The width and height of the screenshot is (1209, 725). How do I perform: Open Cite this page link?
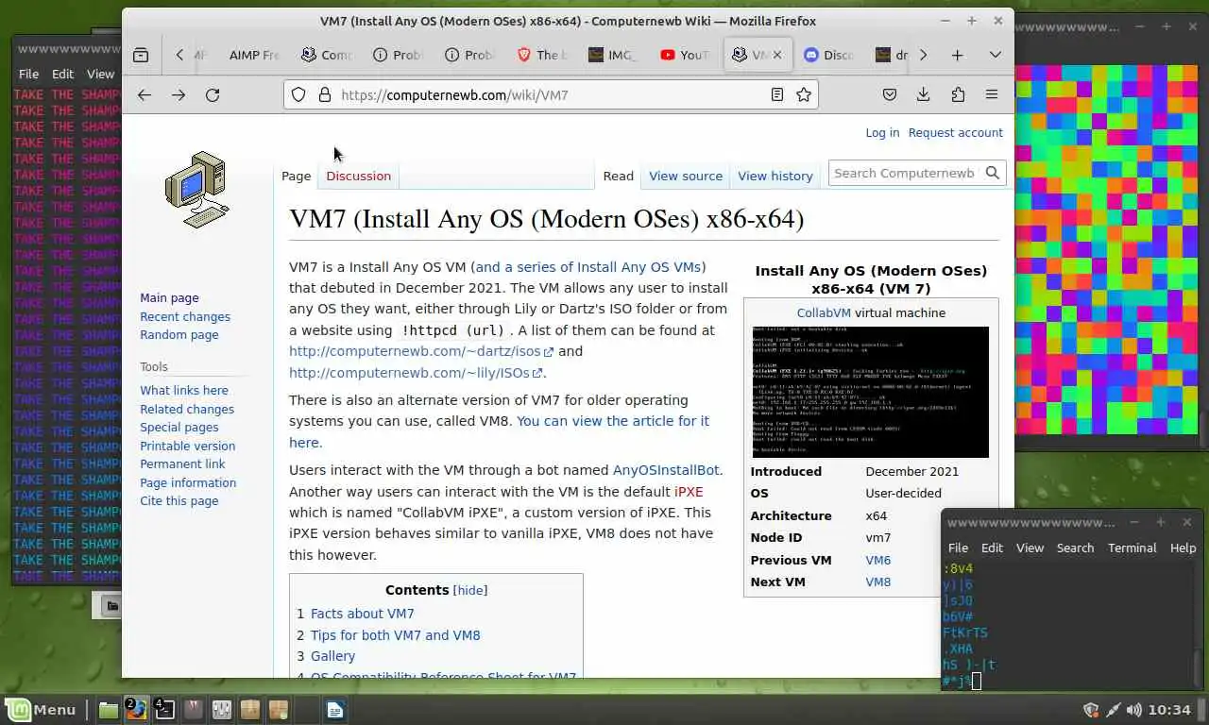click(179, 500)
